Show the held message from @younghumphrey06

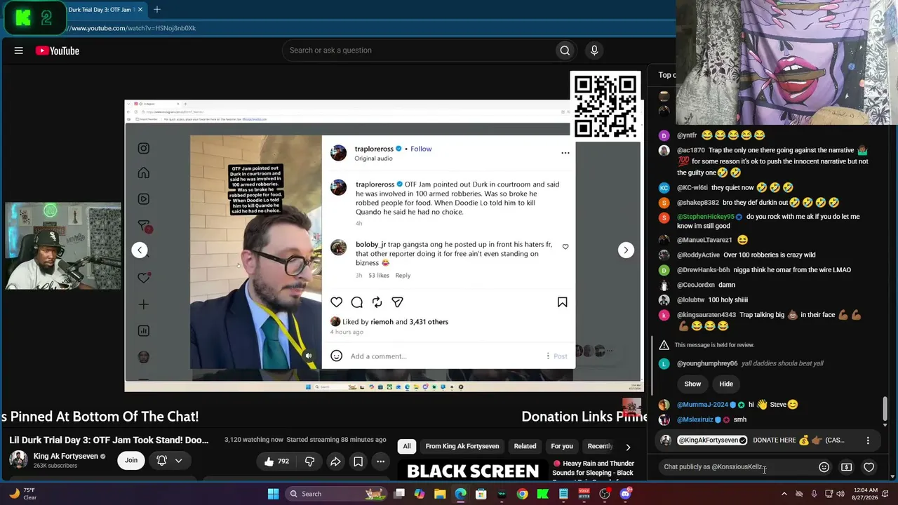(692, 384)
